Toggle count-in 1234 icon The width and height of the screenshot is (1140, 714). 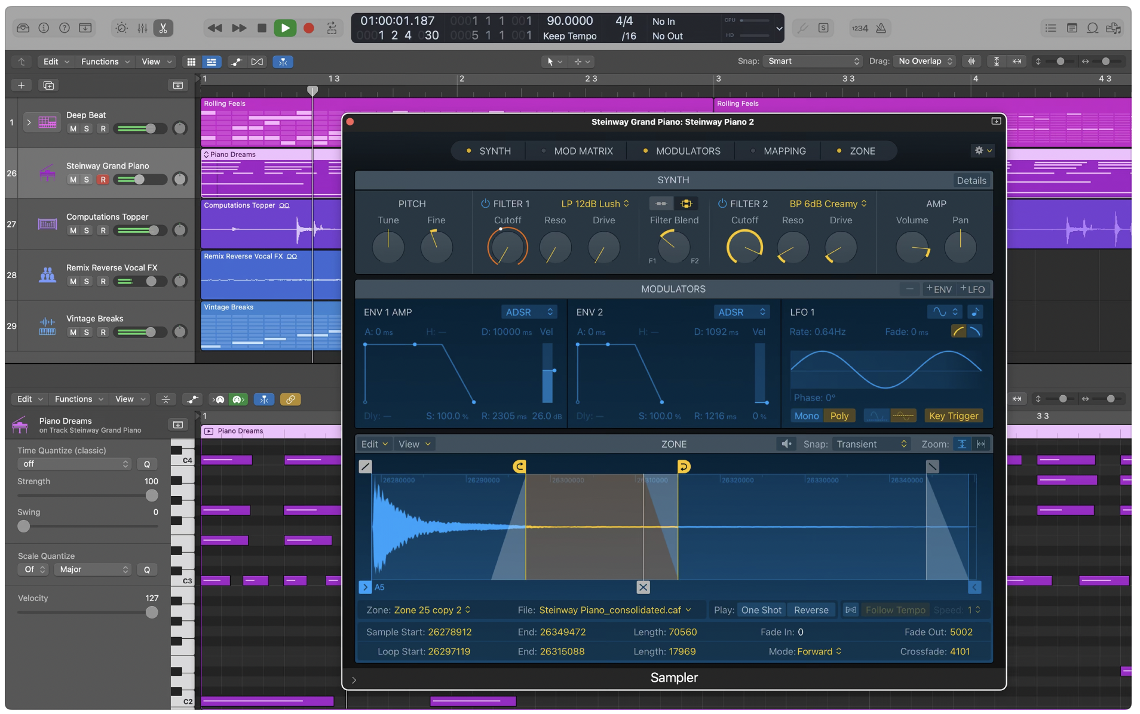coord(860,28)
